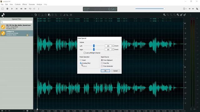Image resolution: width=200 pixels, height=112 pixels.
Task: Open file info with the 'i' icon
Action: (x=38, y=9)
